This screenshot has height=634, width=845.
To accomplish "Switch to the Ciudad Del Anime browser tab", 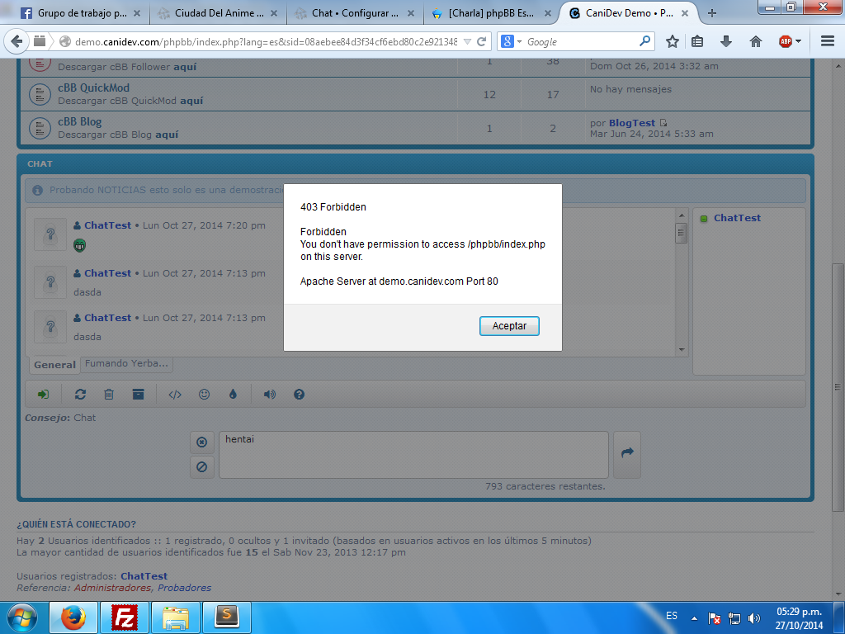I will click(x=218, y=13).
